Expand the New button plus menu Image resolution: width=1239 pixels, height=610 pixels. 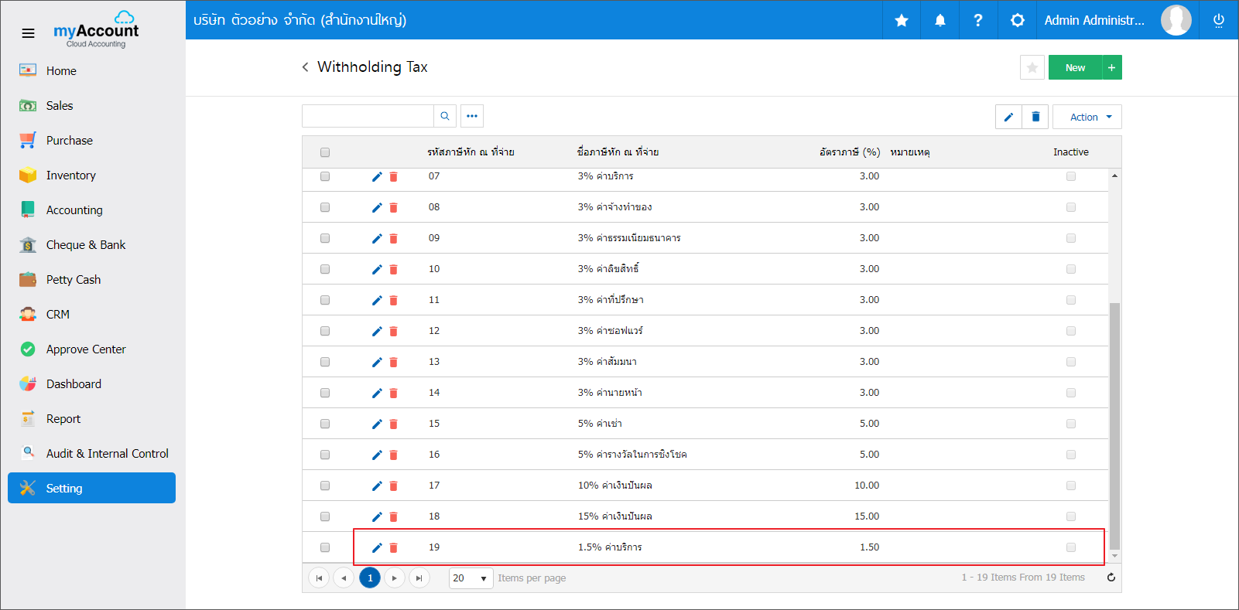coord(1111,67)
